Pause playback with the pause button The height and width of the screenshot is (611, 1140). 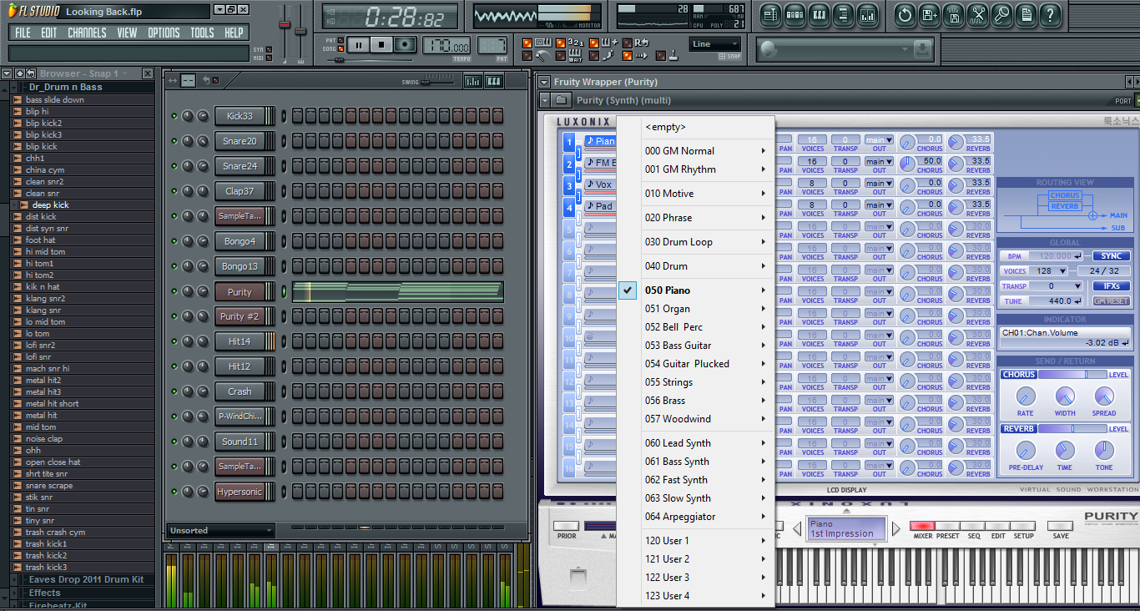[359, 45]
